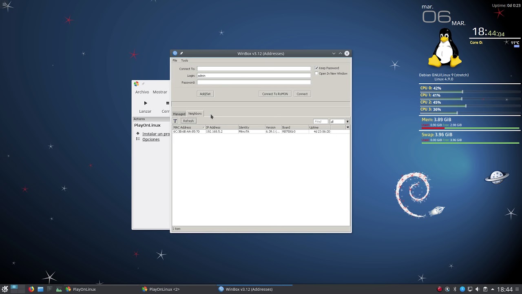The width and height of the screenshot is (522, 294).
Task: Select the Neighbors tab
Action: pyautogui.click(x=195, y=114)
